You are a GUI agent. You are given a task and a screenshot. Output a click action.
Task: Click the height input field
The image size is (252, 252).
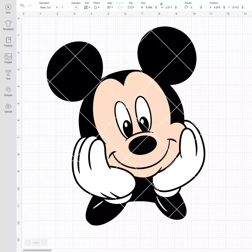(x=169, y=7)
